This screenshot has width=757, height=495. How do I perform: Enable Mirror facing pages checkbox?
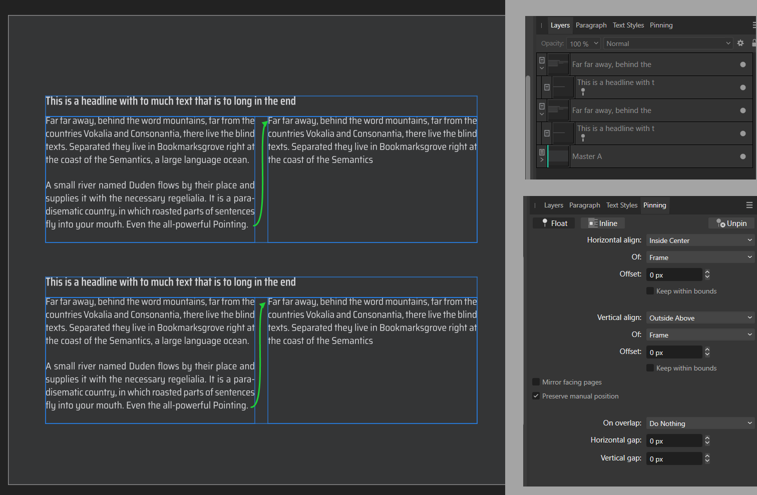[x=536, y=382]
